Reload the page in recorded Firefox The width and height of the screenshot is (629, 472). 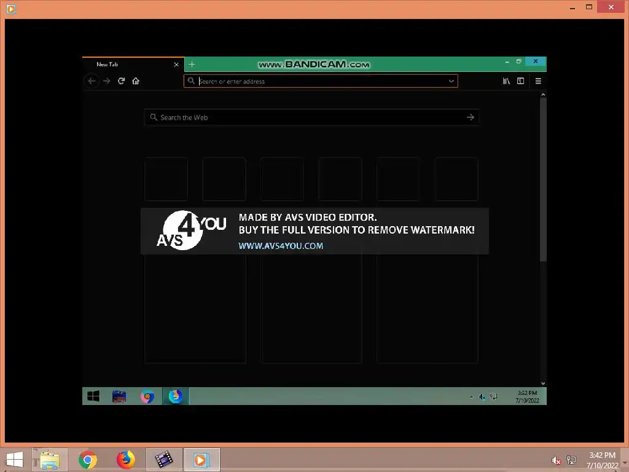[x=121, y=81]
